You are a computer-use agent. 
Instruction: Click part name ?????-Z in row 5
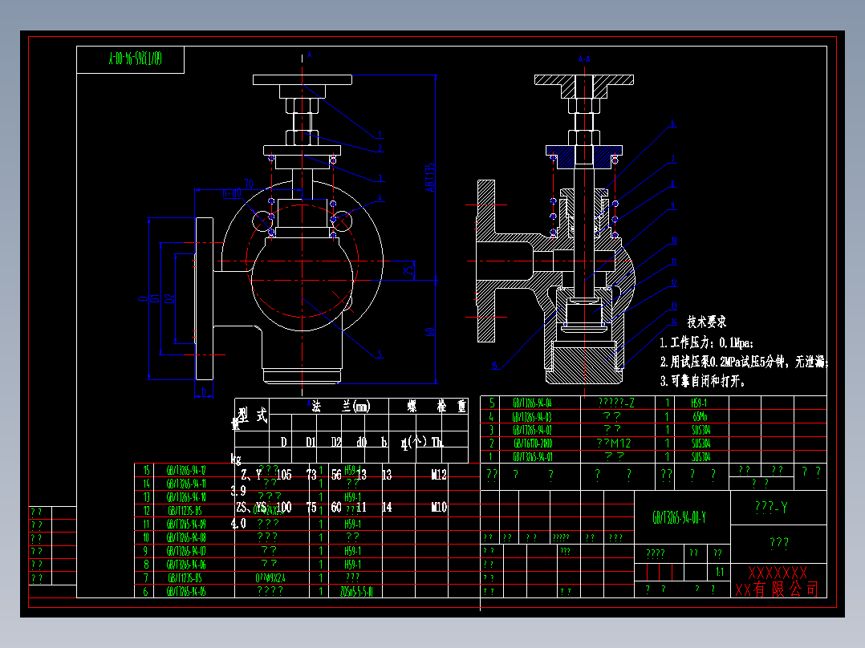tap(617, 403)
